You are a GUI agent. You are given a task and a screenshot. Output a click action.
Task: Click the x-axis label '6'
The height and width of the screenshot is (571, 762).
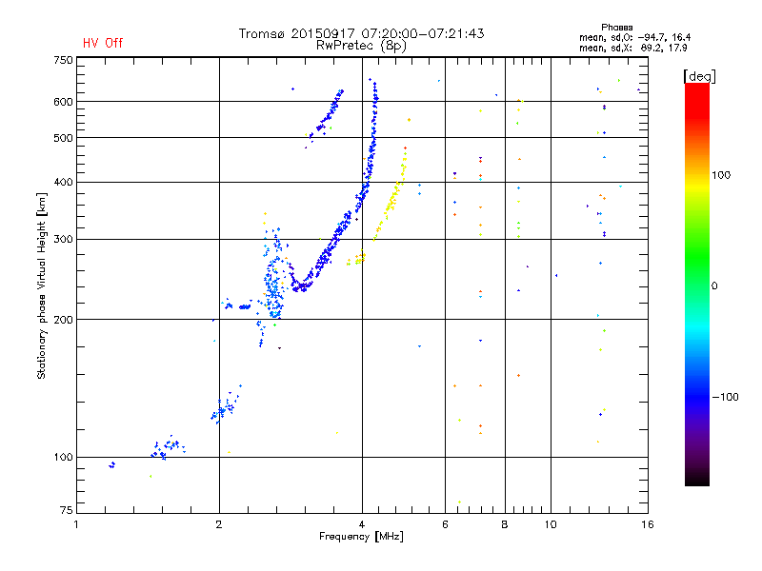[x=445, y=524]
